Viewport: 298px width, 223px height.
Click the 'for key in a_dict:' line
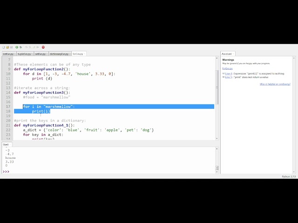point(43,135)
